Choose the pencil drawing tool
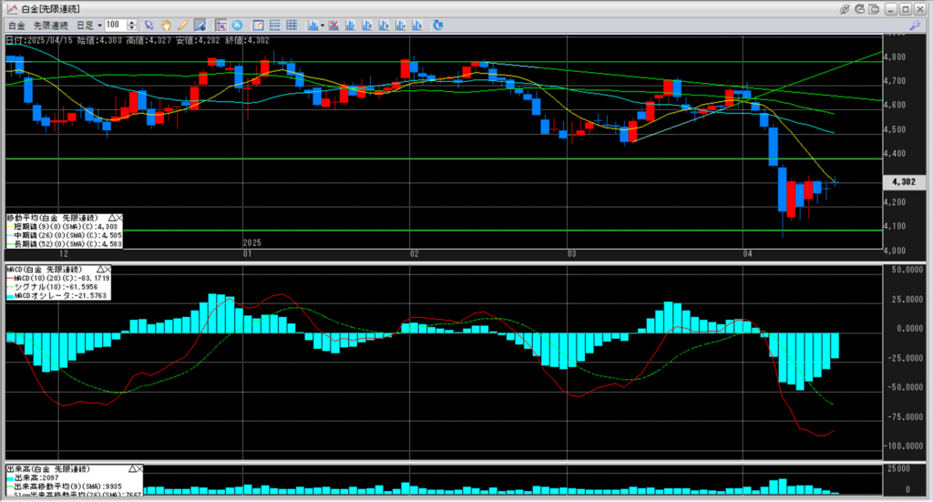This screenshot has height=502, width=933. pyautogui.click(x=181, y=25)
